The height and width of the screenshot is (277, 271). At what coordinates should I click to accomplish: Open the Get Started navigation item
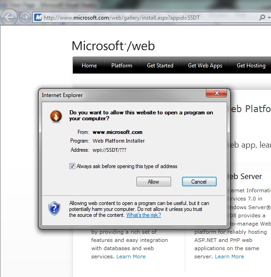coord(160,66)
